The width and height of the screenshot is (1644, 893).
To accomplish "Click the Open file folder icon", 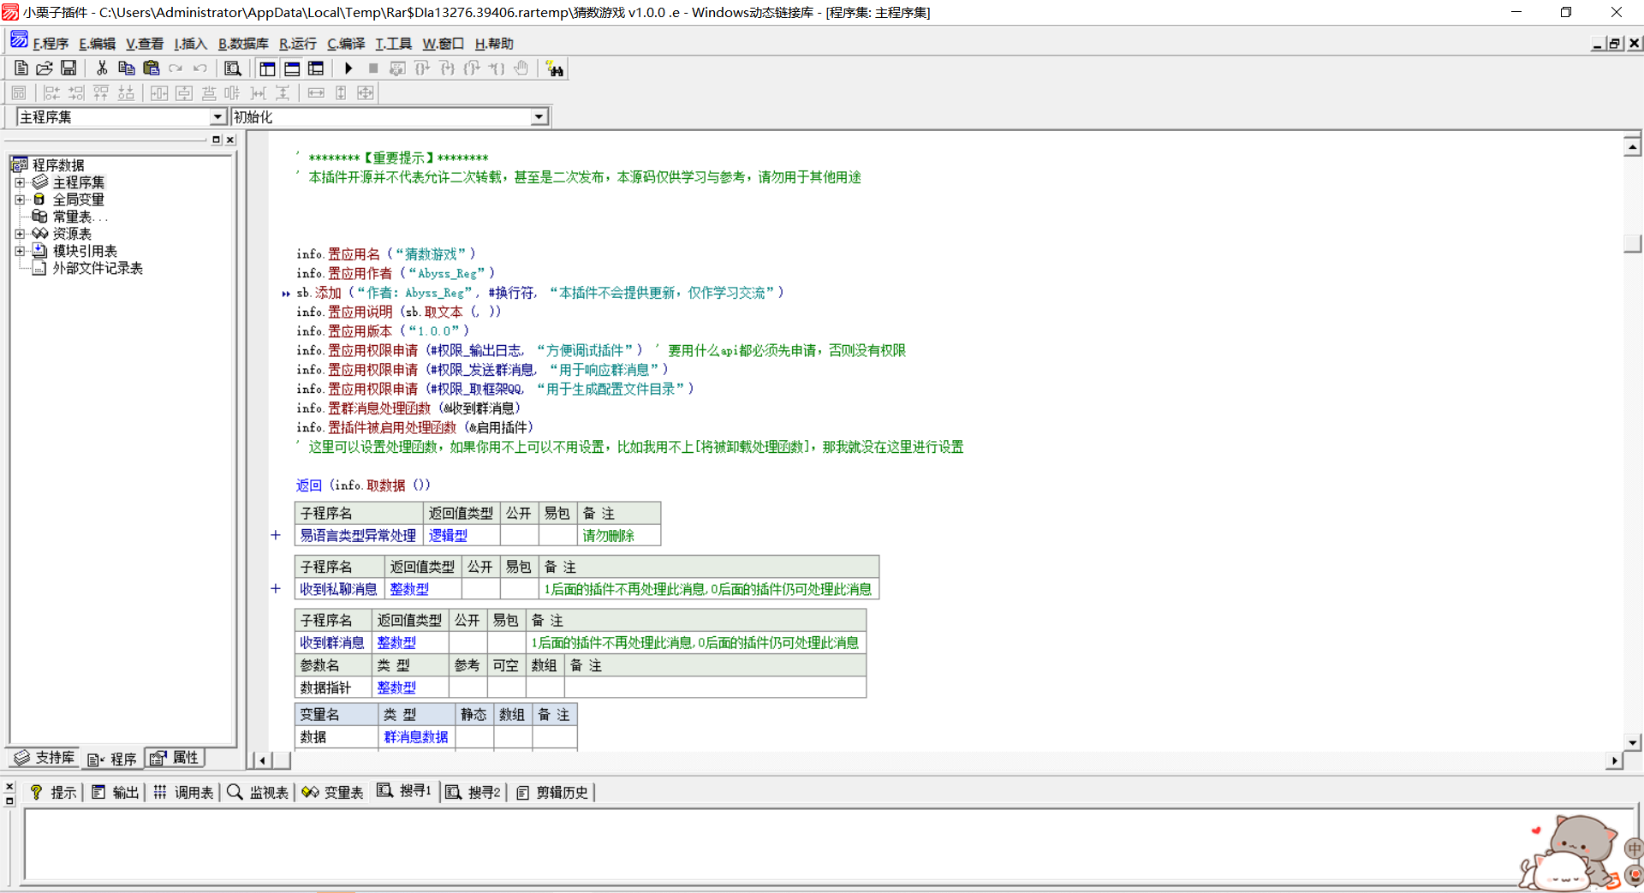I will tap(45, 68).
